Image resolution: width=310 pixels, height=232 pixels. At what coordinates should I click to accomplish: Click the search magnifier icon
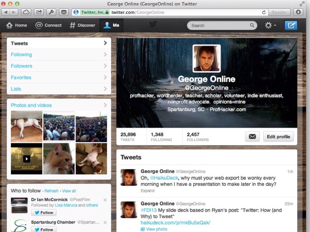252,25
